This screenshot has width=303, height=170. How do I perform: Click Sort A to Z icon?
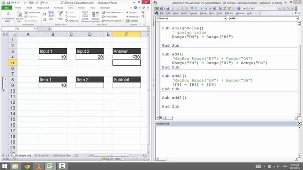coord(45,14)
